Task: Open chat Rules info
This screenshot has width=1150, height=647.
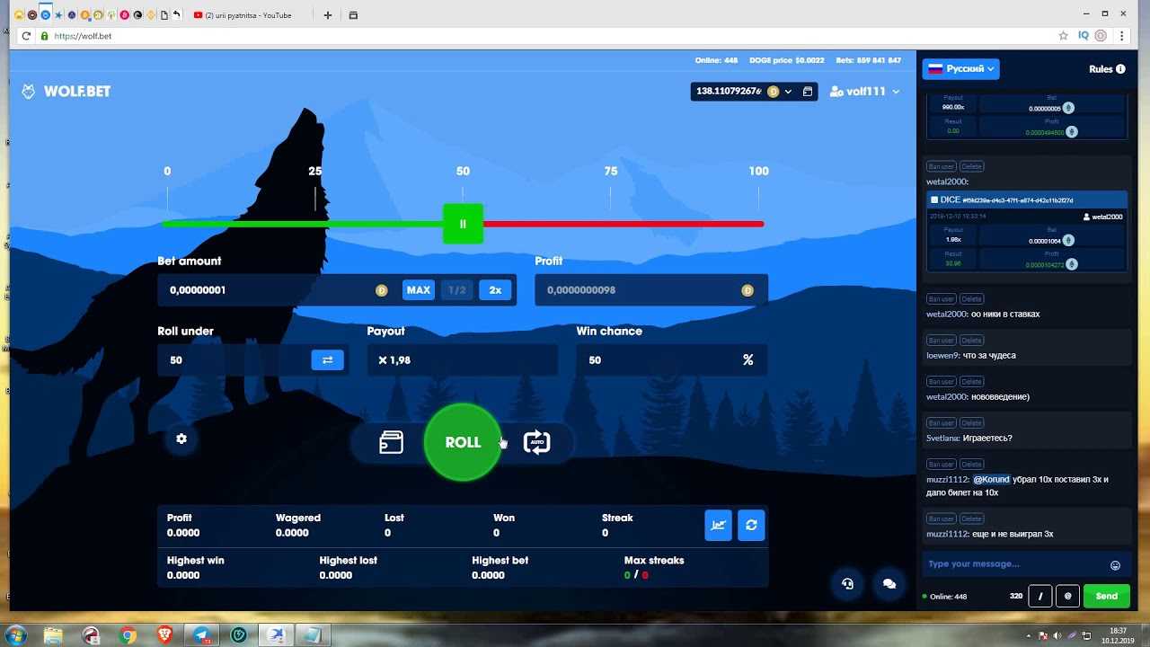Action: pyautogui.click(x=1107, y=69)
